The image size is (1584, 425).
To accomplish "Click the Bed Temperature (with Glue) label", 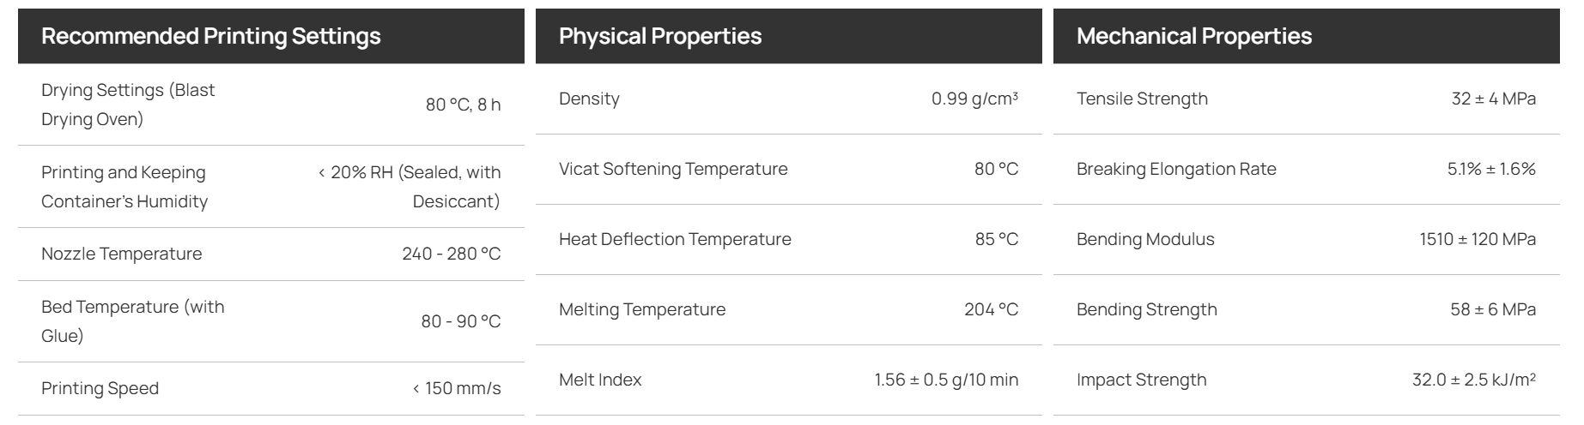I will click(133, 321).
